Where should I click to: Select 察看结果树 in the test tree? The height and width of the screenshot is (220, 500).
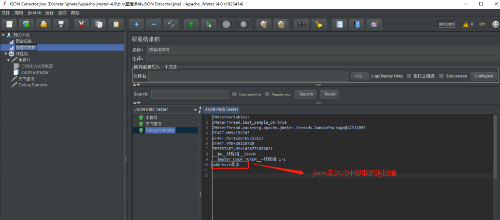click(26, 47)
